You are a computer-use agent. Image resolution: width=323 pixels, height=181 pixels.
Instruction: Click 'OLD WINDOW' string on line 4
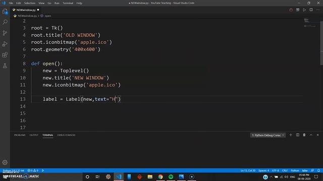coord(80,35)
